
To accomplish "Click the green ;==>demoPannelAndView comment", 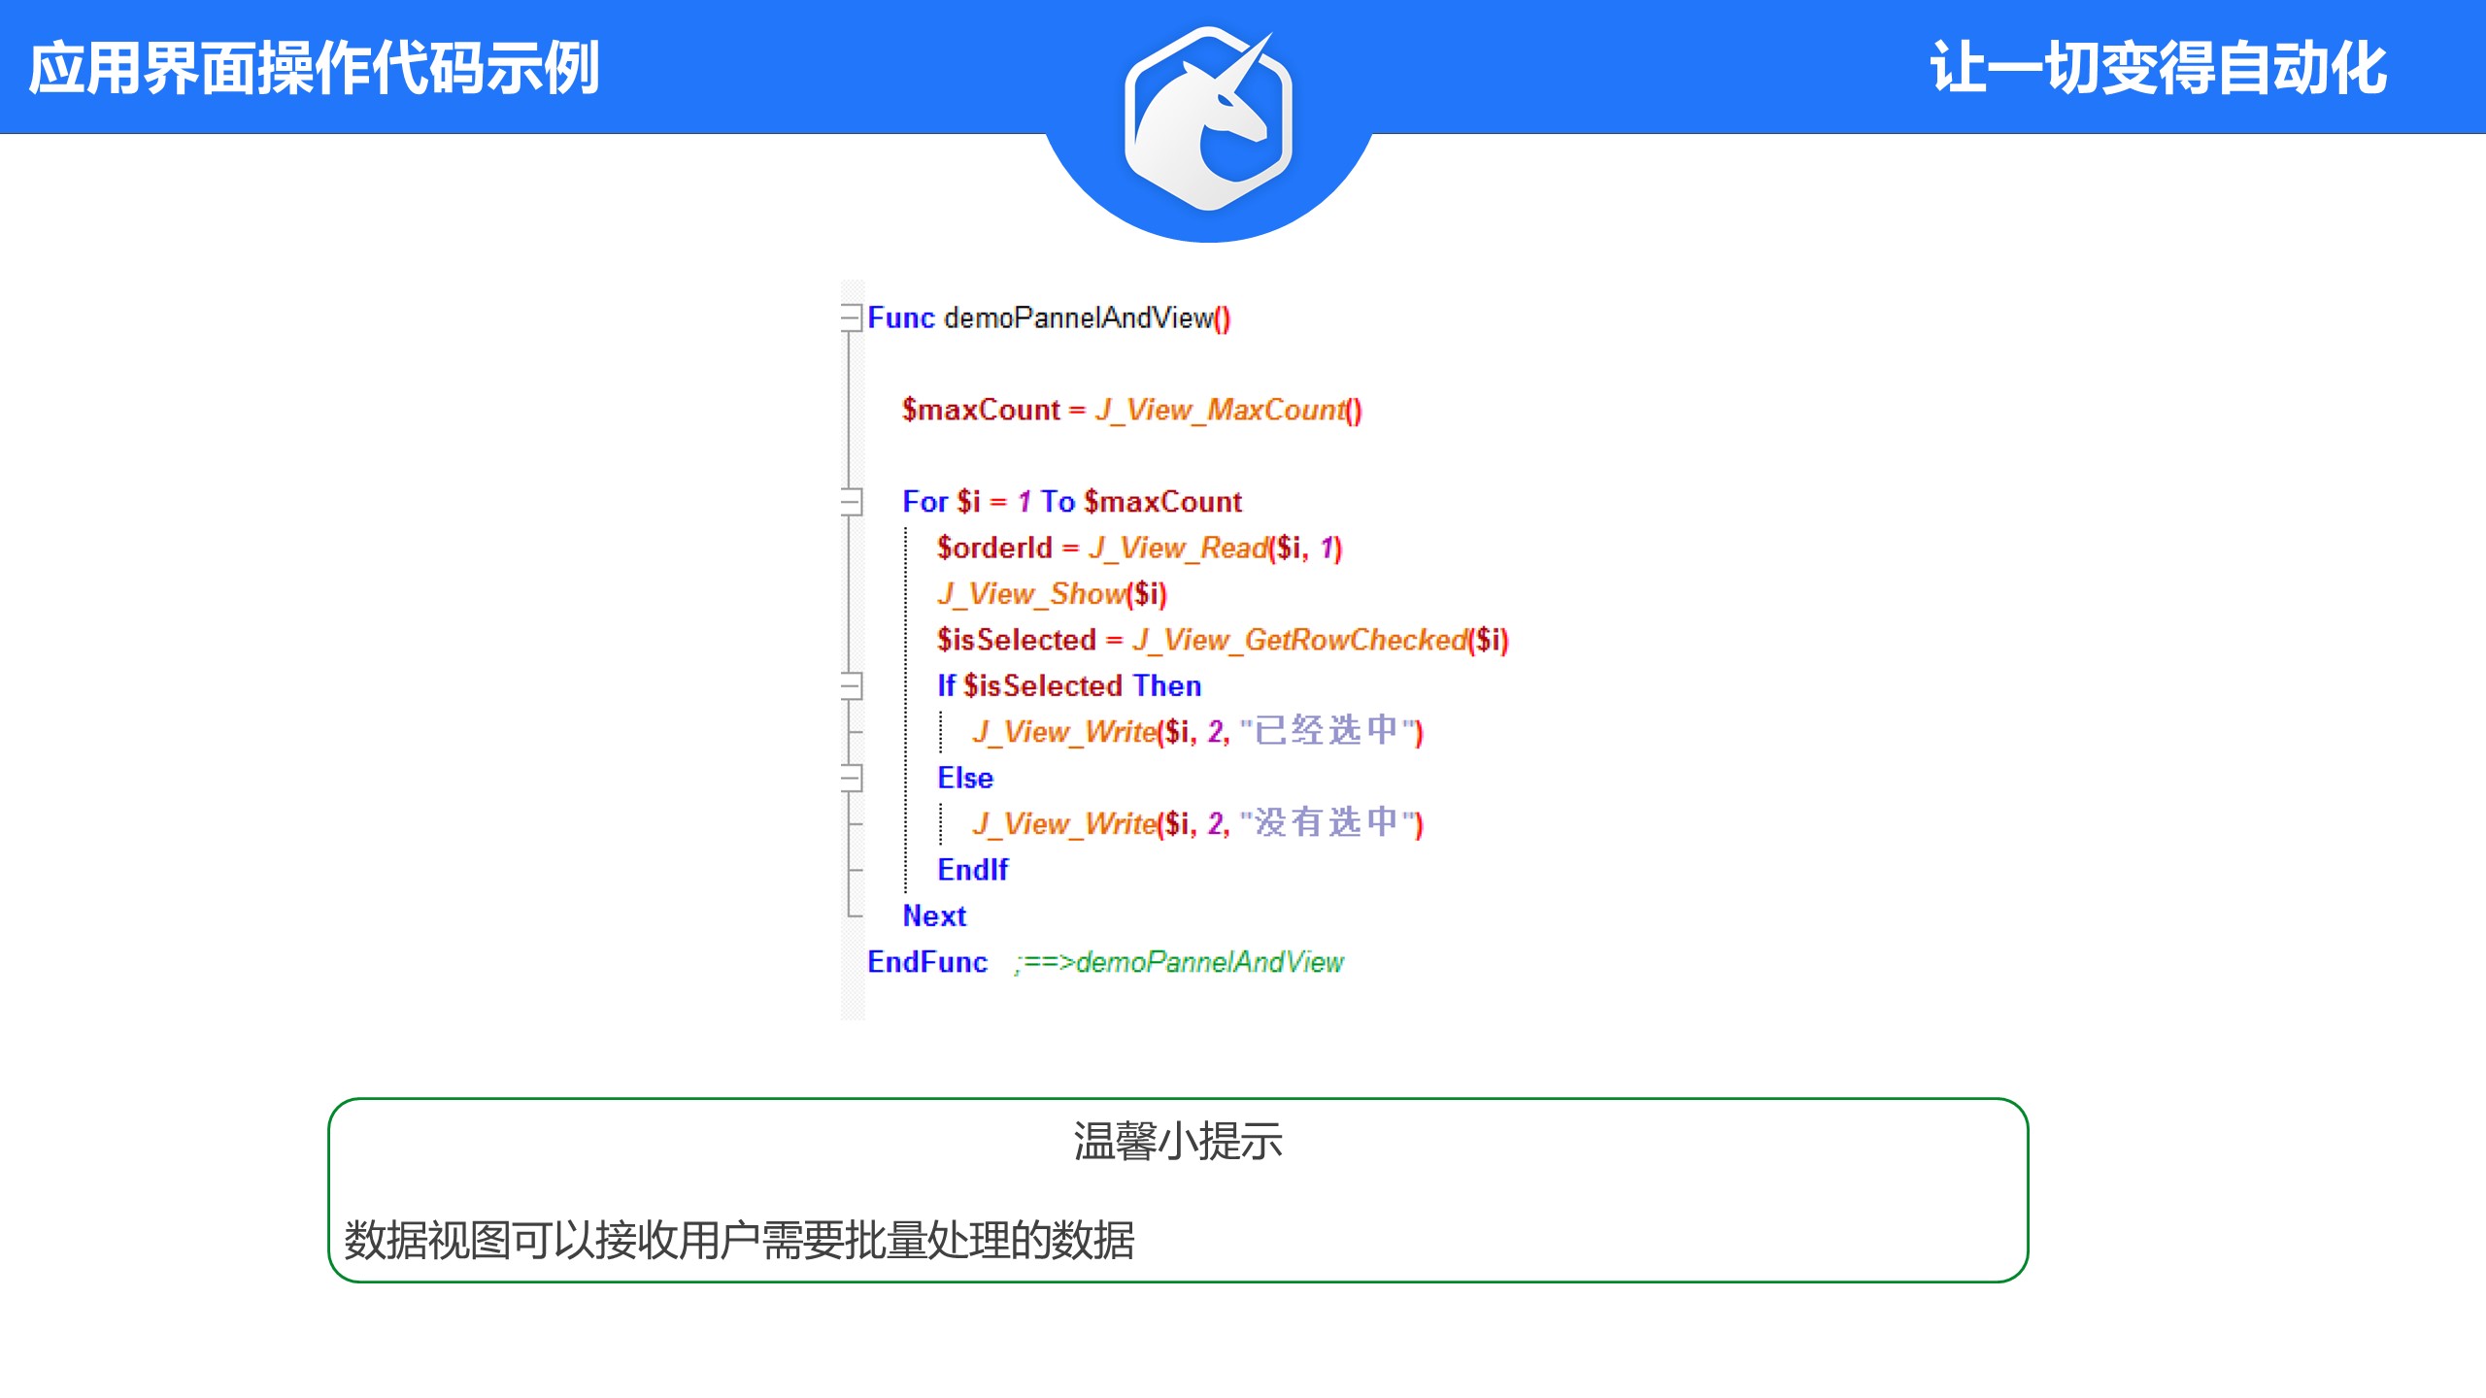I will click(x=1179, y=962).
